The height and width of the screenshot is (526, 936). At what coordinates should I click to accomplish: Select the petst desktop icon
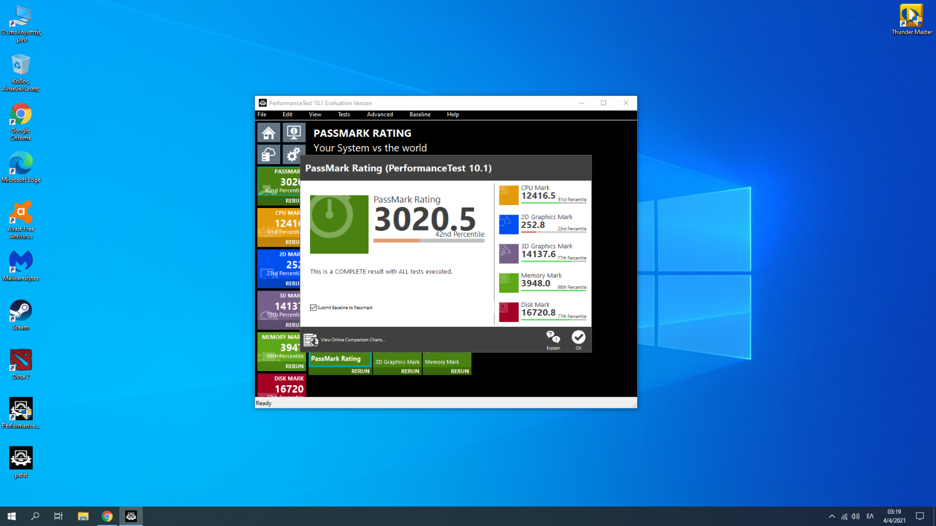[20, 462]
